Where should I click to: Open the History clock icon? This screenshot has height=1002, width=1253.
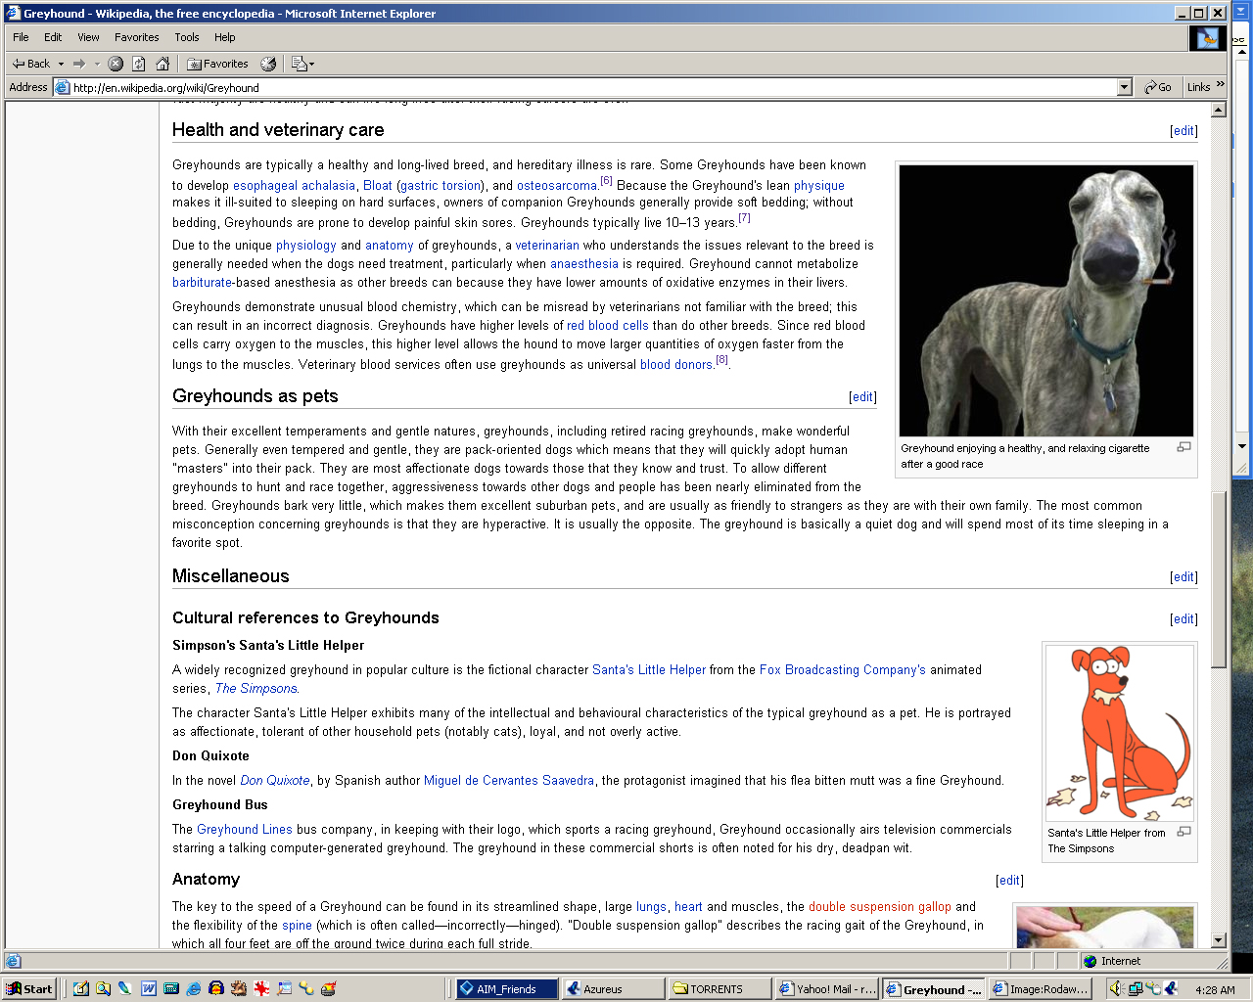tap(268, 64)
